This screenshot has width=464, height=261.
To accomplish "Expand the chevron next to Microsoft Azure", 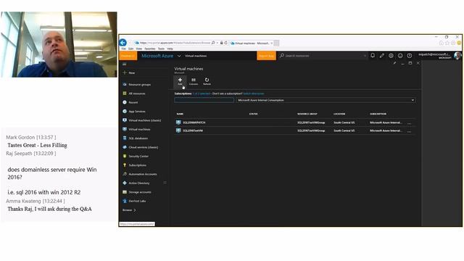I will click(x=179, y=56).
